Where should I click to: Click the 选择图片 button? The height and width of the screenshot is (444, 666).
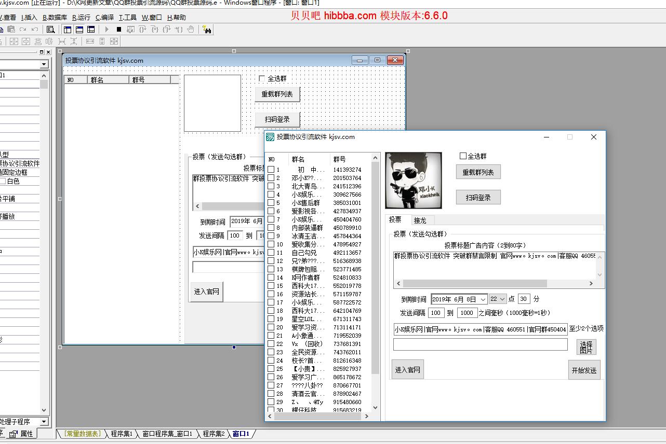coord(587,347)
